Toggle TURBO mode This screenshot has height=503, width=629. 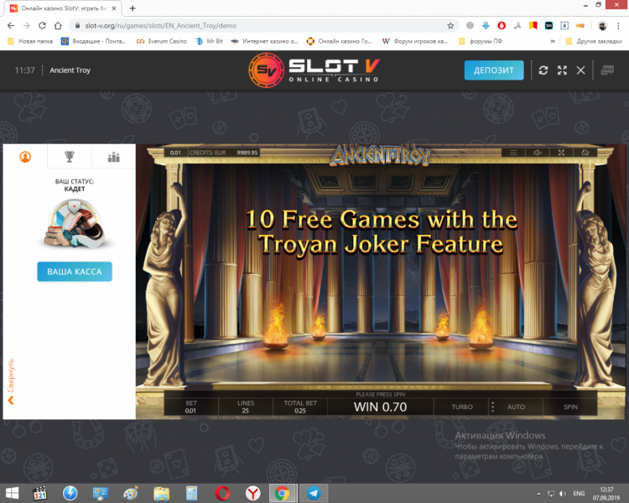pos(462,407)
